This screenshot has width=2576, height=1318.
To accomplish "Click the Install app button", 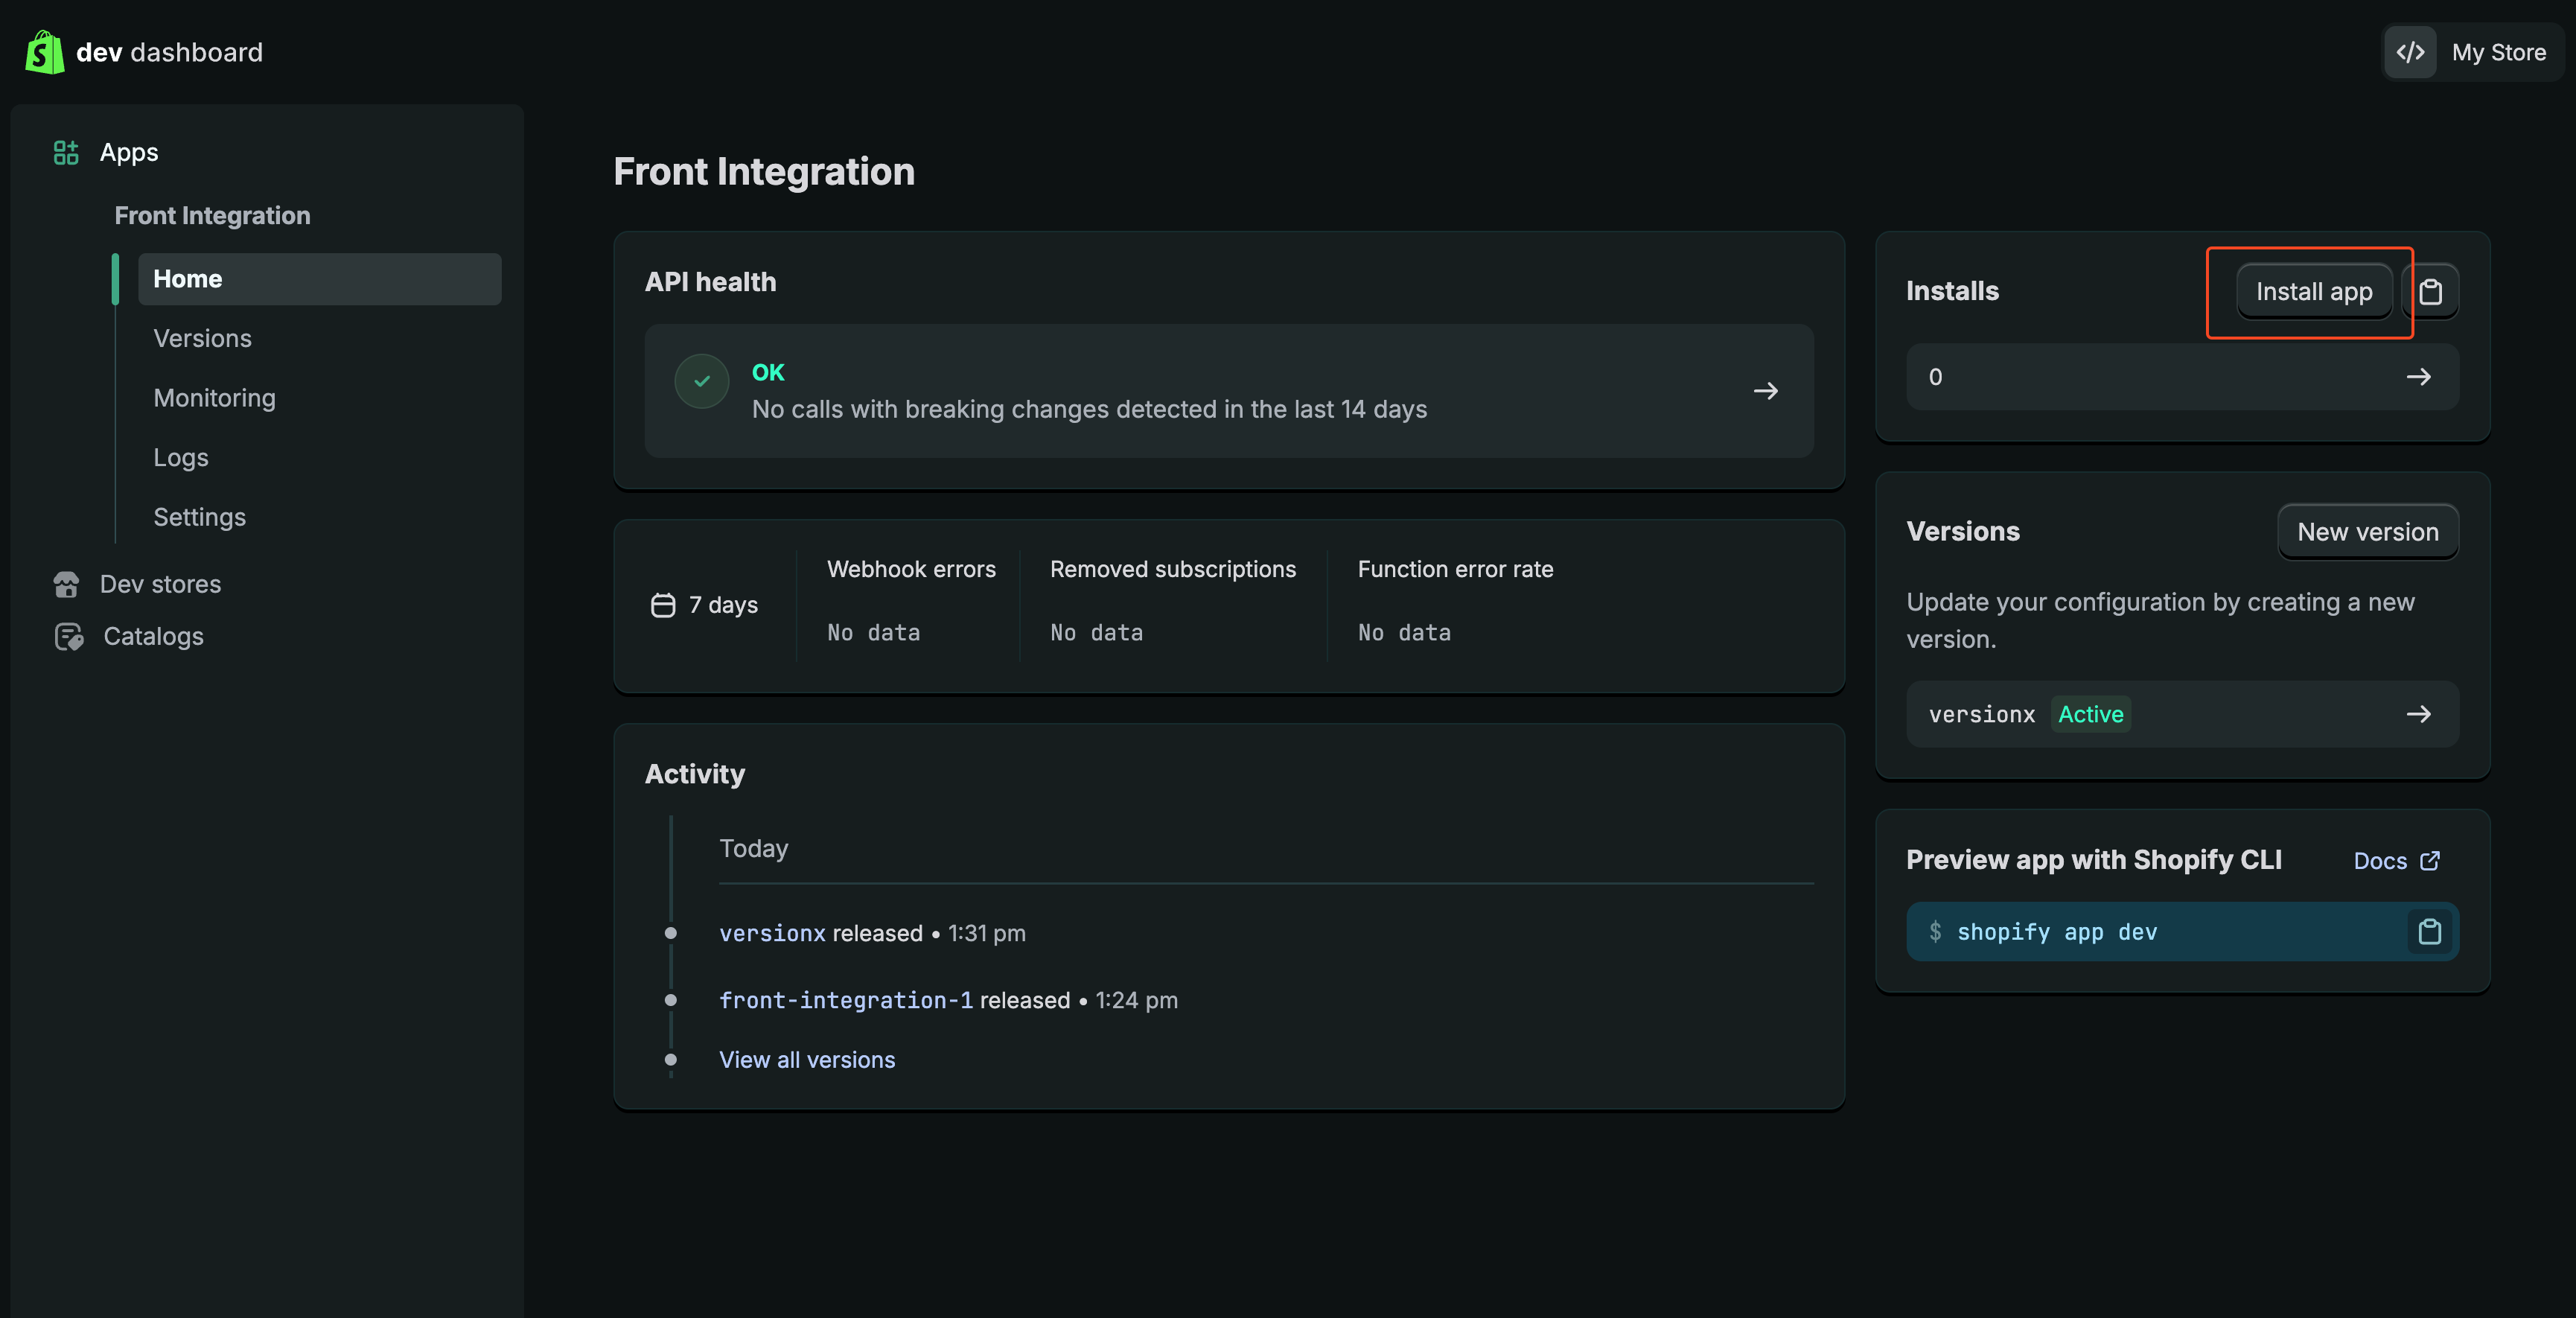I will tap(2313, 292).
